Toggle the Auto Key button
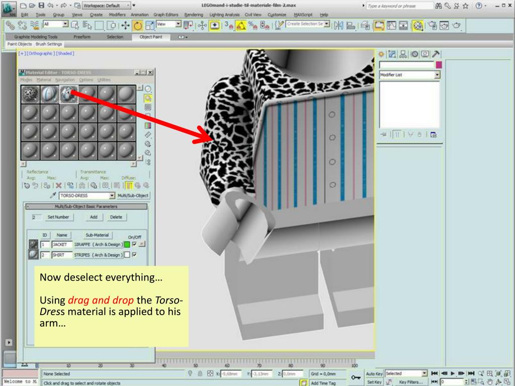 tap(374, 373)
